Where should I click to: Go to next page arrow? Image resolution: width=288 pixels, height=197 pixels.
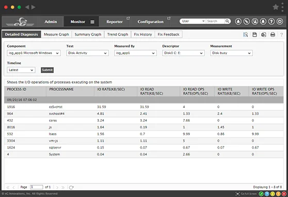(57, 187)
